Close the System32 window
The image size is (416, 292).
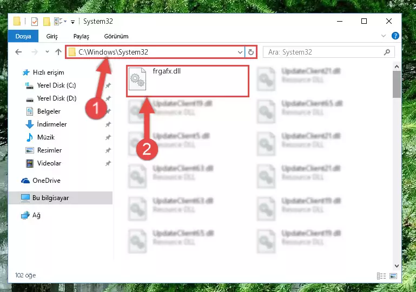[x=388, y=21]
